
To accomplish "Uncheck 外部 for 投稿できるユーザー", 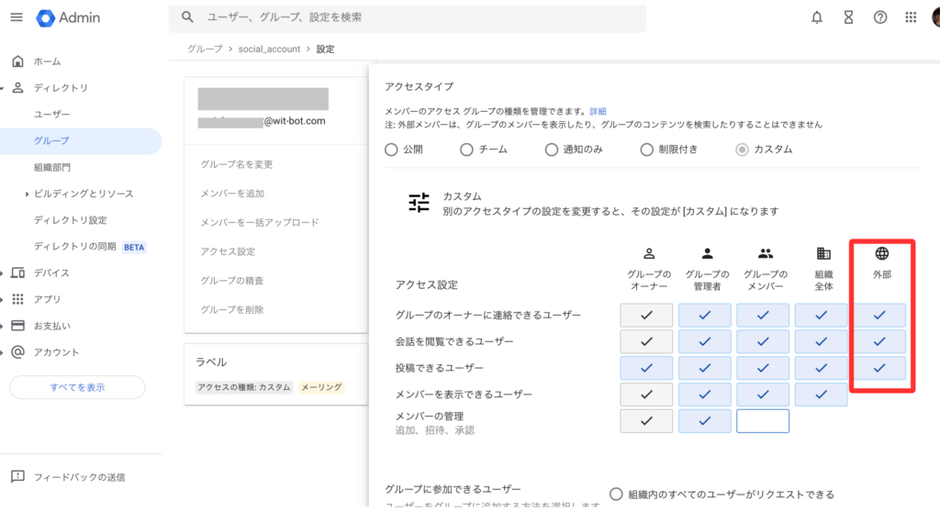I will click(879, 368).
